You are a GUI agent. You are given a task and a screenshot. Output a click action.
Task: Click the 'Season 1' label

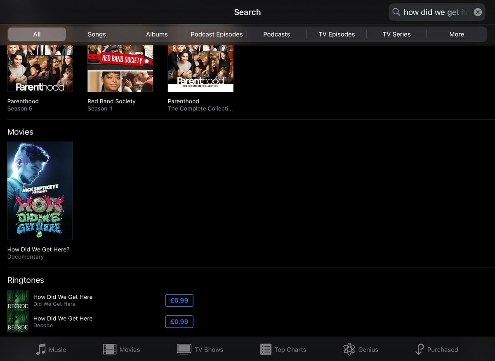click(100, 109)
